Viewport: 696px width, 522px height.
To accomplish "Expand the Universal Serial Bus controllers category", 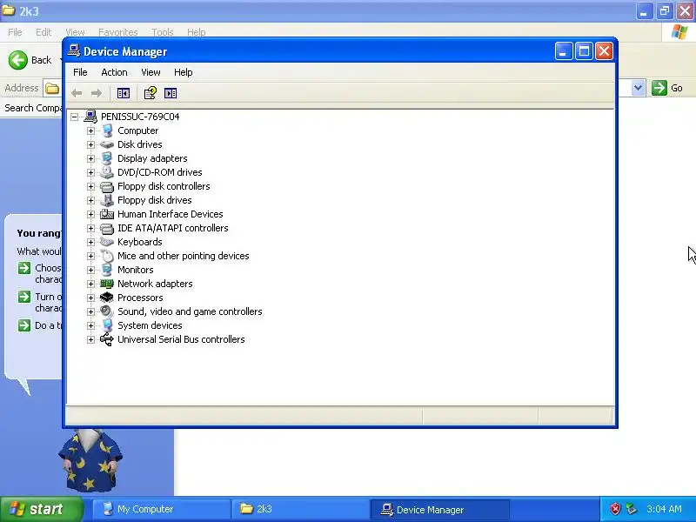I will [x=91, y=339].
